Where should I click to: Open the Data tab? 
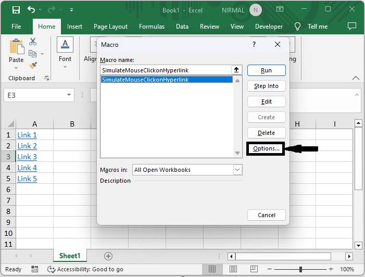[182, 27]
